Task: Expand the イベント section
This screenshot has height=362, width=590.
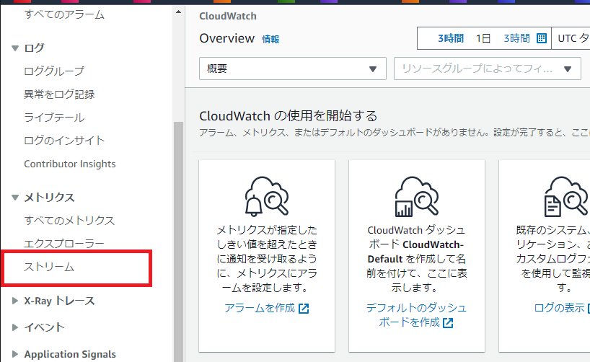Action: tap(15, 327)
